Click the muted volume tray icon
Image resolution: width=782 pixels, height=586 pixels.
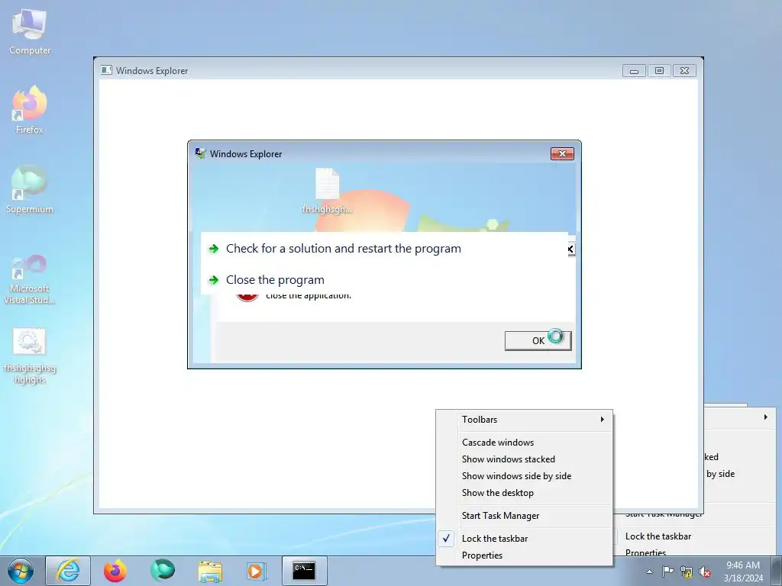point(705,572)
